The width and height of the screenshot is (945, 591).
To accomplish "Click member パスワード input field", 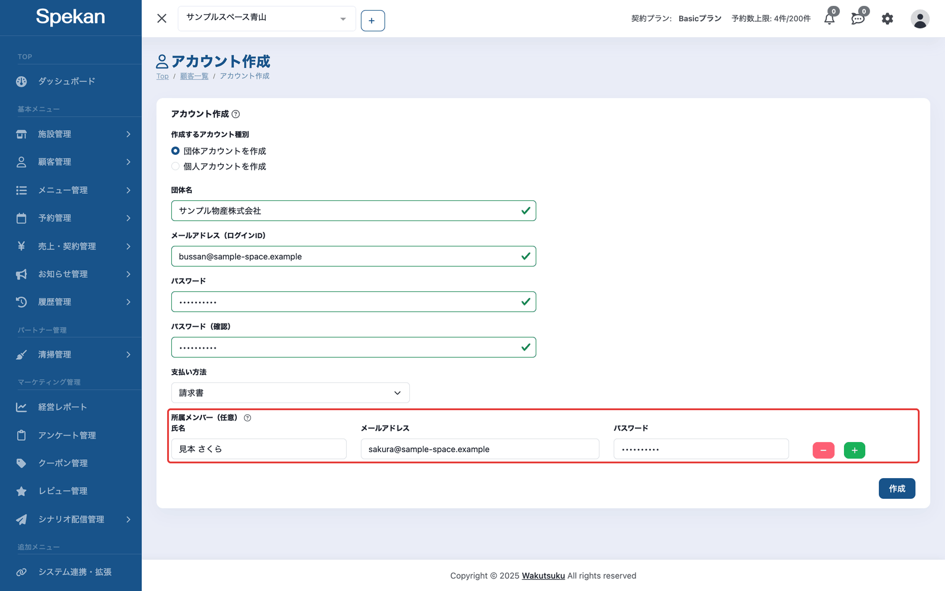I will 701,449.
